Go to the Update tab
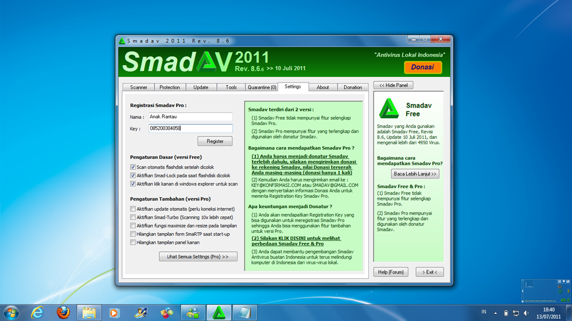Viewport: 572px width, 321px height. (x=201, y=87)
